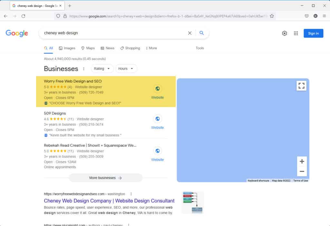Open map Keyboard shortcuts
330x226 pixels.
[258, 181]
